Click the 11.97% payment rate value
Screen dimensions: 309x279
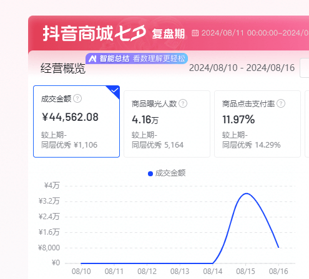[238, 120]
